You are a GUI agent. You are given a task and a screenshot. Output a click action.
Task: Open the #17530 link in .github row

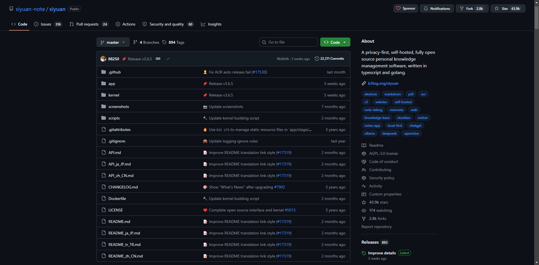pyautogui.click(x=259, y=72)
